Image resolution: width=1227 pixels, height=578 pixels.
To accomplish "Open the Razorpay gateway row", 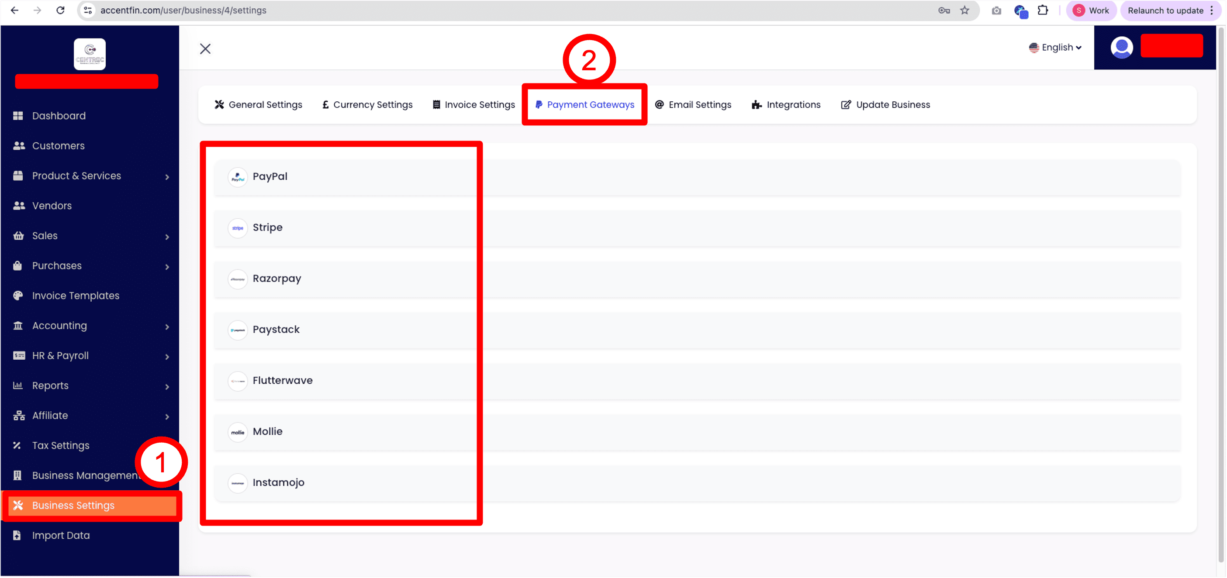I will (x=277, y=279).
